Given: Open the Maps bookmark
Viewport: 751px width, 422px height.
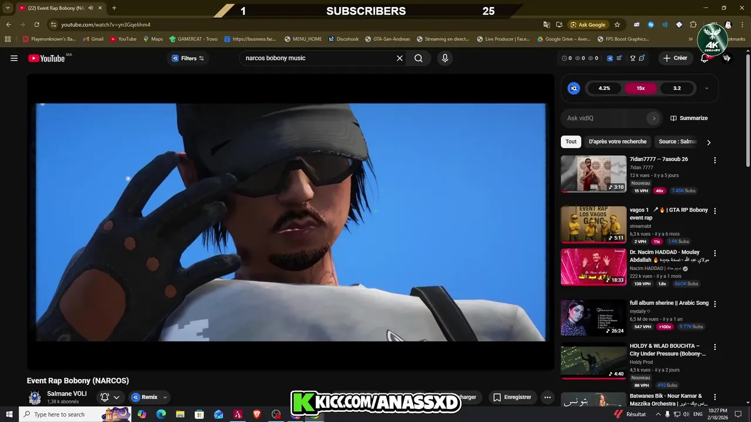Looking at the screenshot, I should pos(153,39).
